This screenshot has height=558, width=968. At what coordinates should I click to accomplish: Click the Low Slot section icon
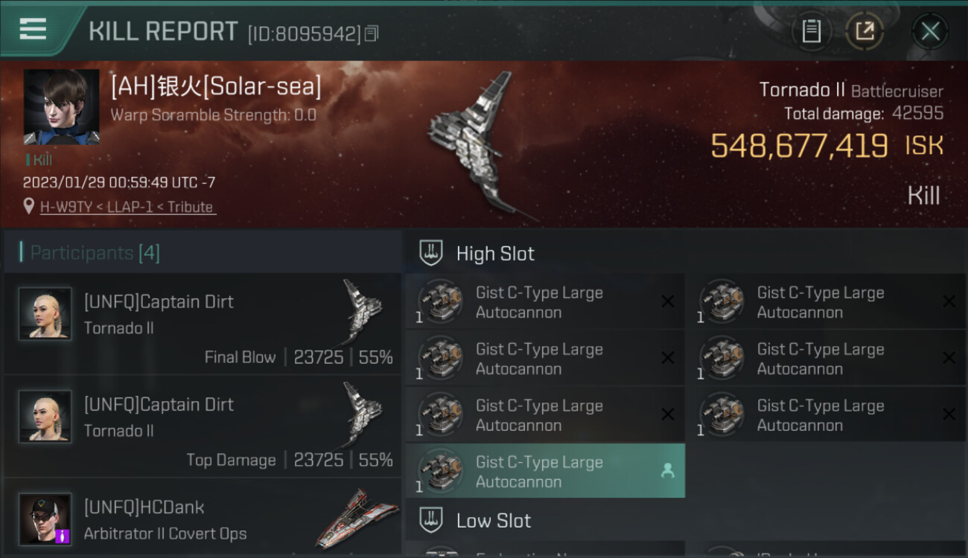(x=431, y=520)
